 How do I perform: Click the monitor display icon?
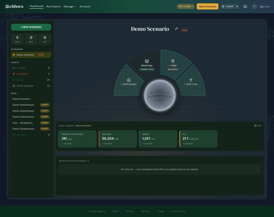coord(245,7)
